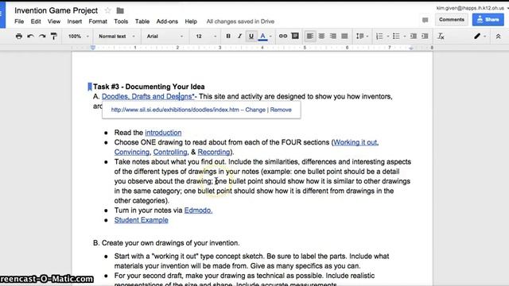Collapse the menus with the double chevron
This screenshot has width=509, height=286.
pos(498,36)
